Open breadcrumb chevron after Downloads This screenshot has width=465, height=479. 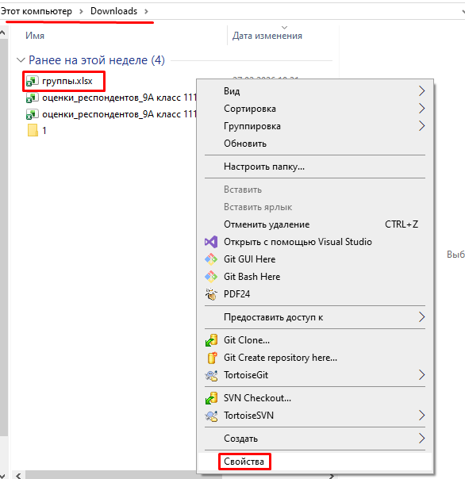(146, 12)
